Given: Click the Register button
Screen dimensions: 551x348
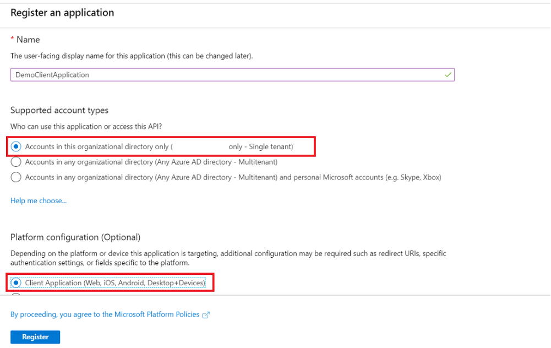Looking at the screenshot, I should tap(35, 337).
